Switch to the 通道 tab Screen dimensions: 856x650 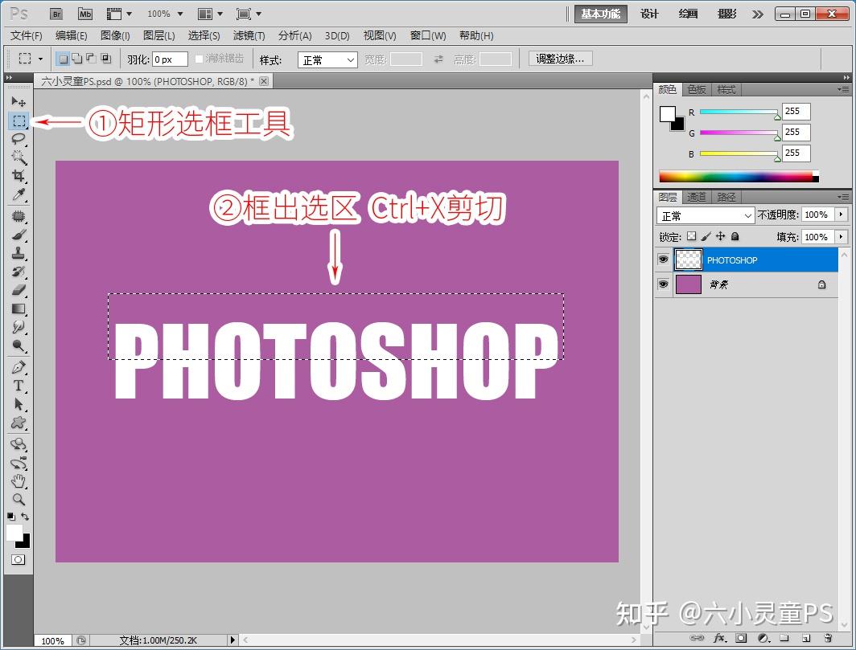[x=697, y=196]
